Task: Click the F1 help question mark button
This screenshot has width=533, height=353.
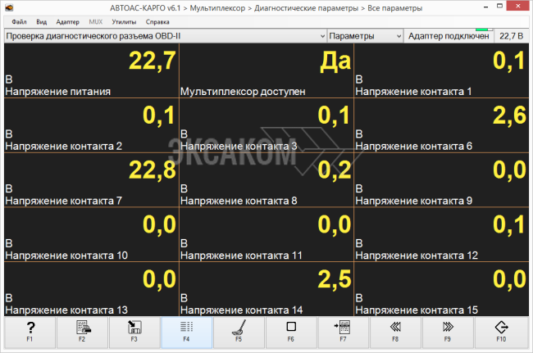Action: pos(30,332)
